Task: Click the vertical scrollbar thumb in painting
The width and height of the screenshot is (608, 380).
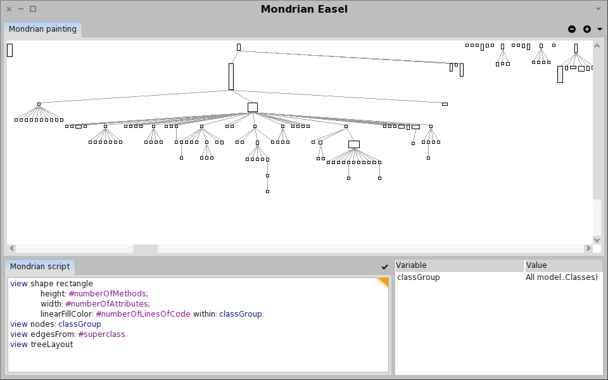Action: pos(597,124)
